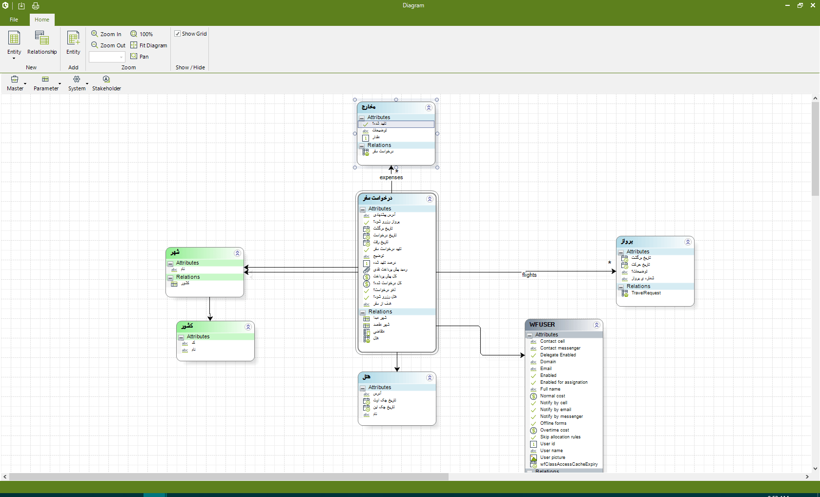Click Overtime cost currency icon in WFUSER
The width and height of the screenshot is (820, 497).
click(x=533, y=431)
